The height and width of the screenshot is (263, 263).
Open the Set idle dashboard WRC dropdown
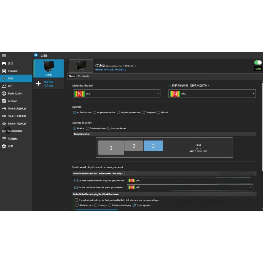pos(190,187)
